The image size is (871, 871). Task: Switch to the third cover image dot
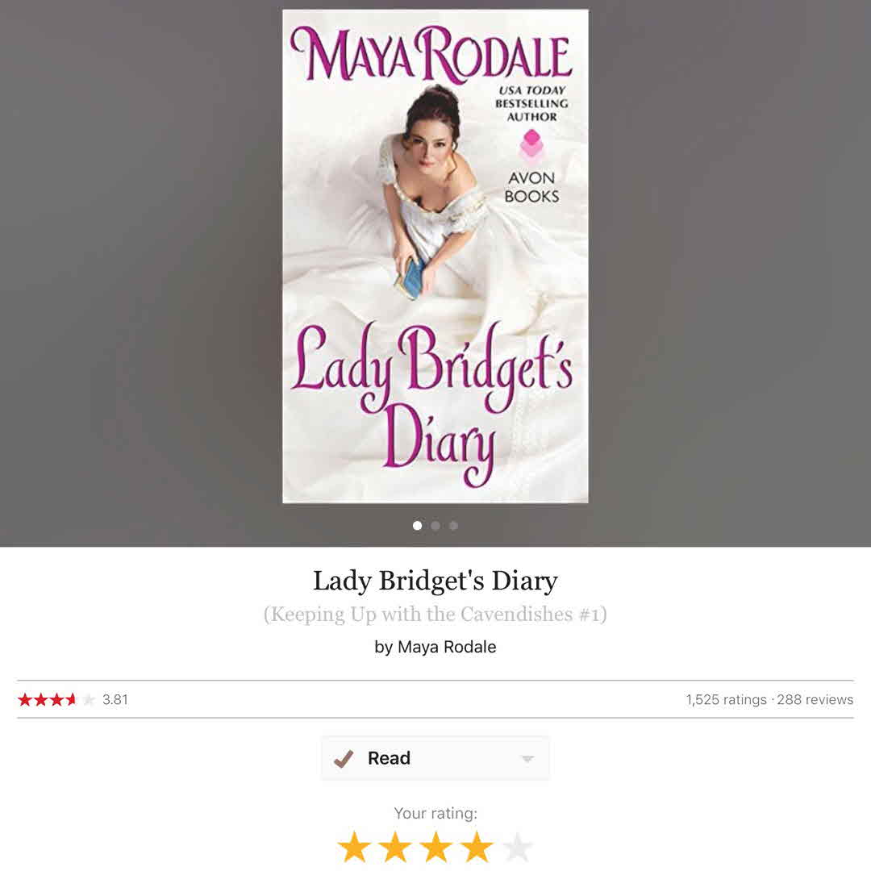(x=453, y=526)
